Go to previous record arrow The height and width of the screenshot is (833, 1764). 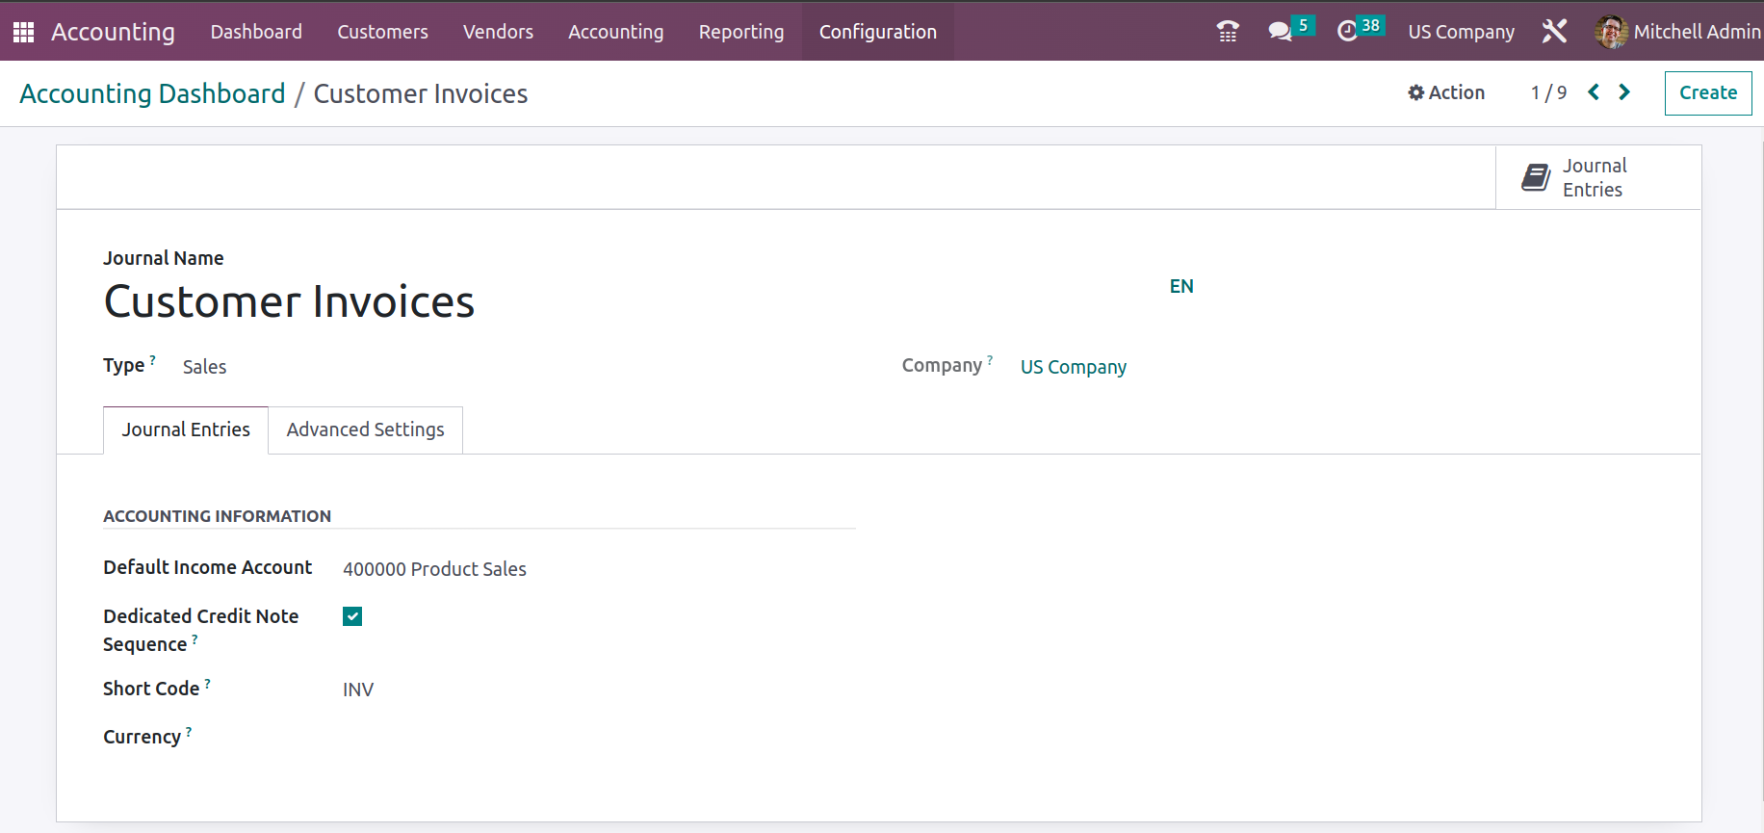1594,92
